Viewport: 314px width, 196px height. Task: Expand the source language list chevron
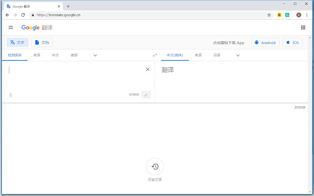tap(95, 55)
